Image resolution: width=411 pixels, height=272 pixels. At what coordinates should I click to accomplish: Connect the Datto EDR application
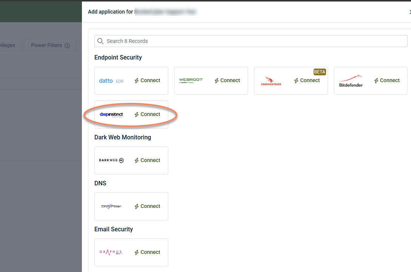(x=147, y=81)
